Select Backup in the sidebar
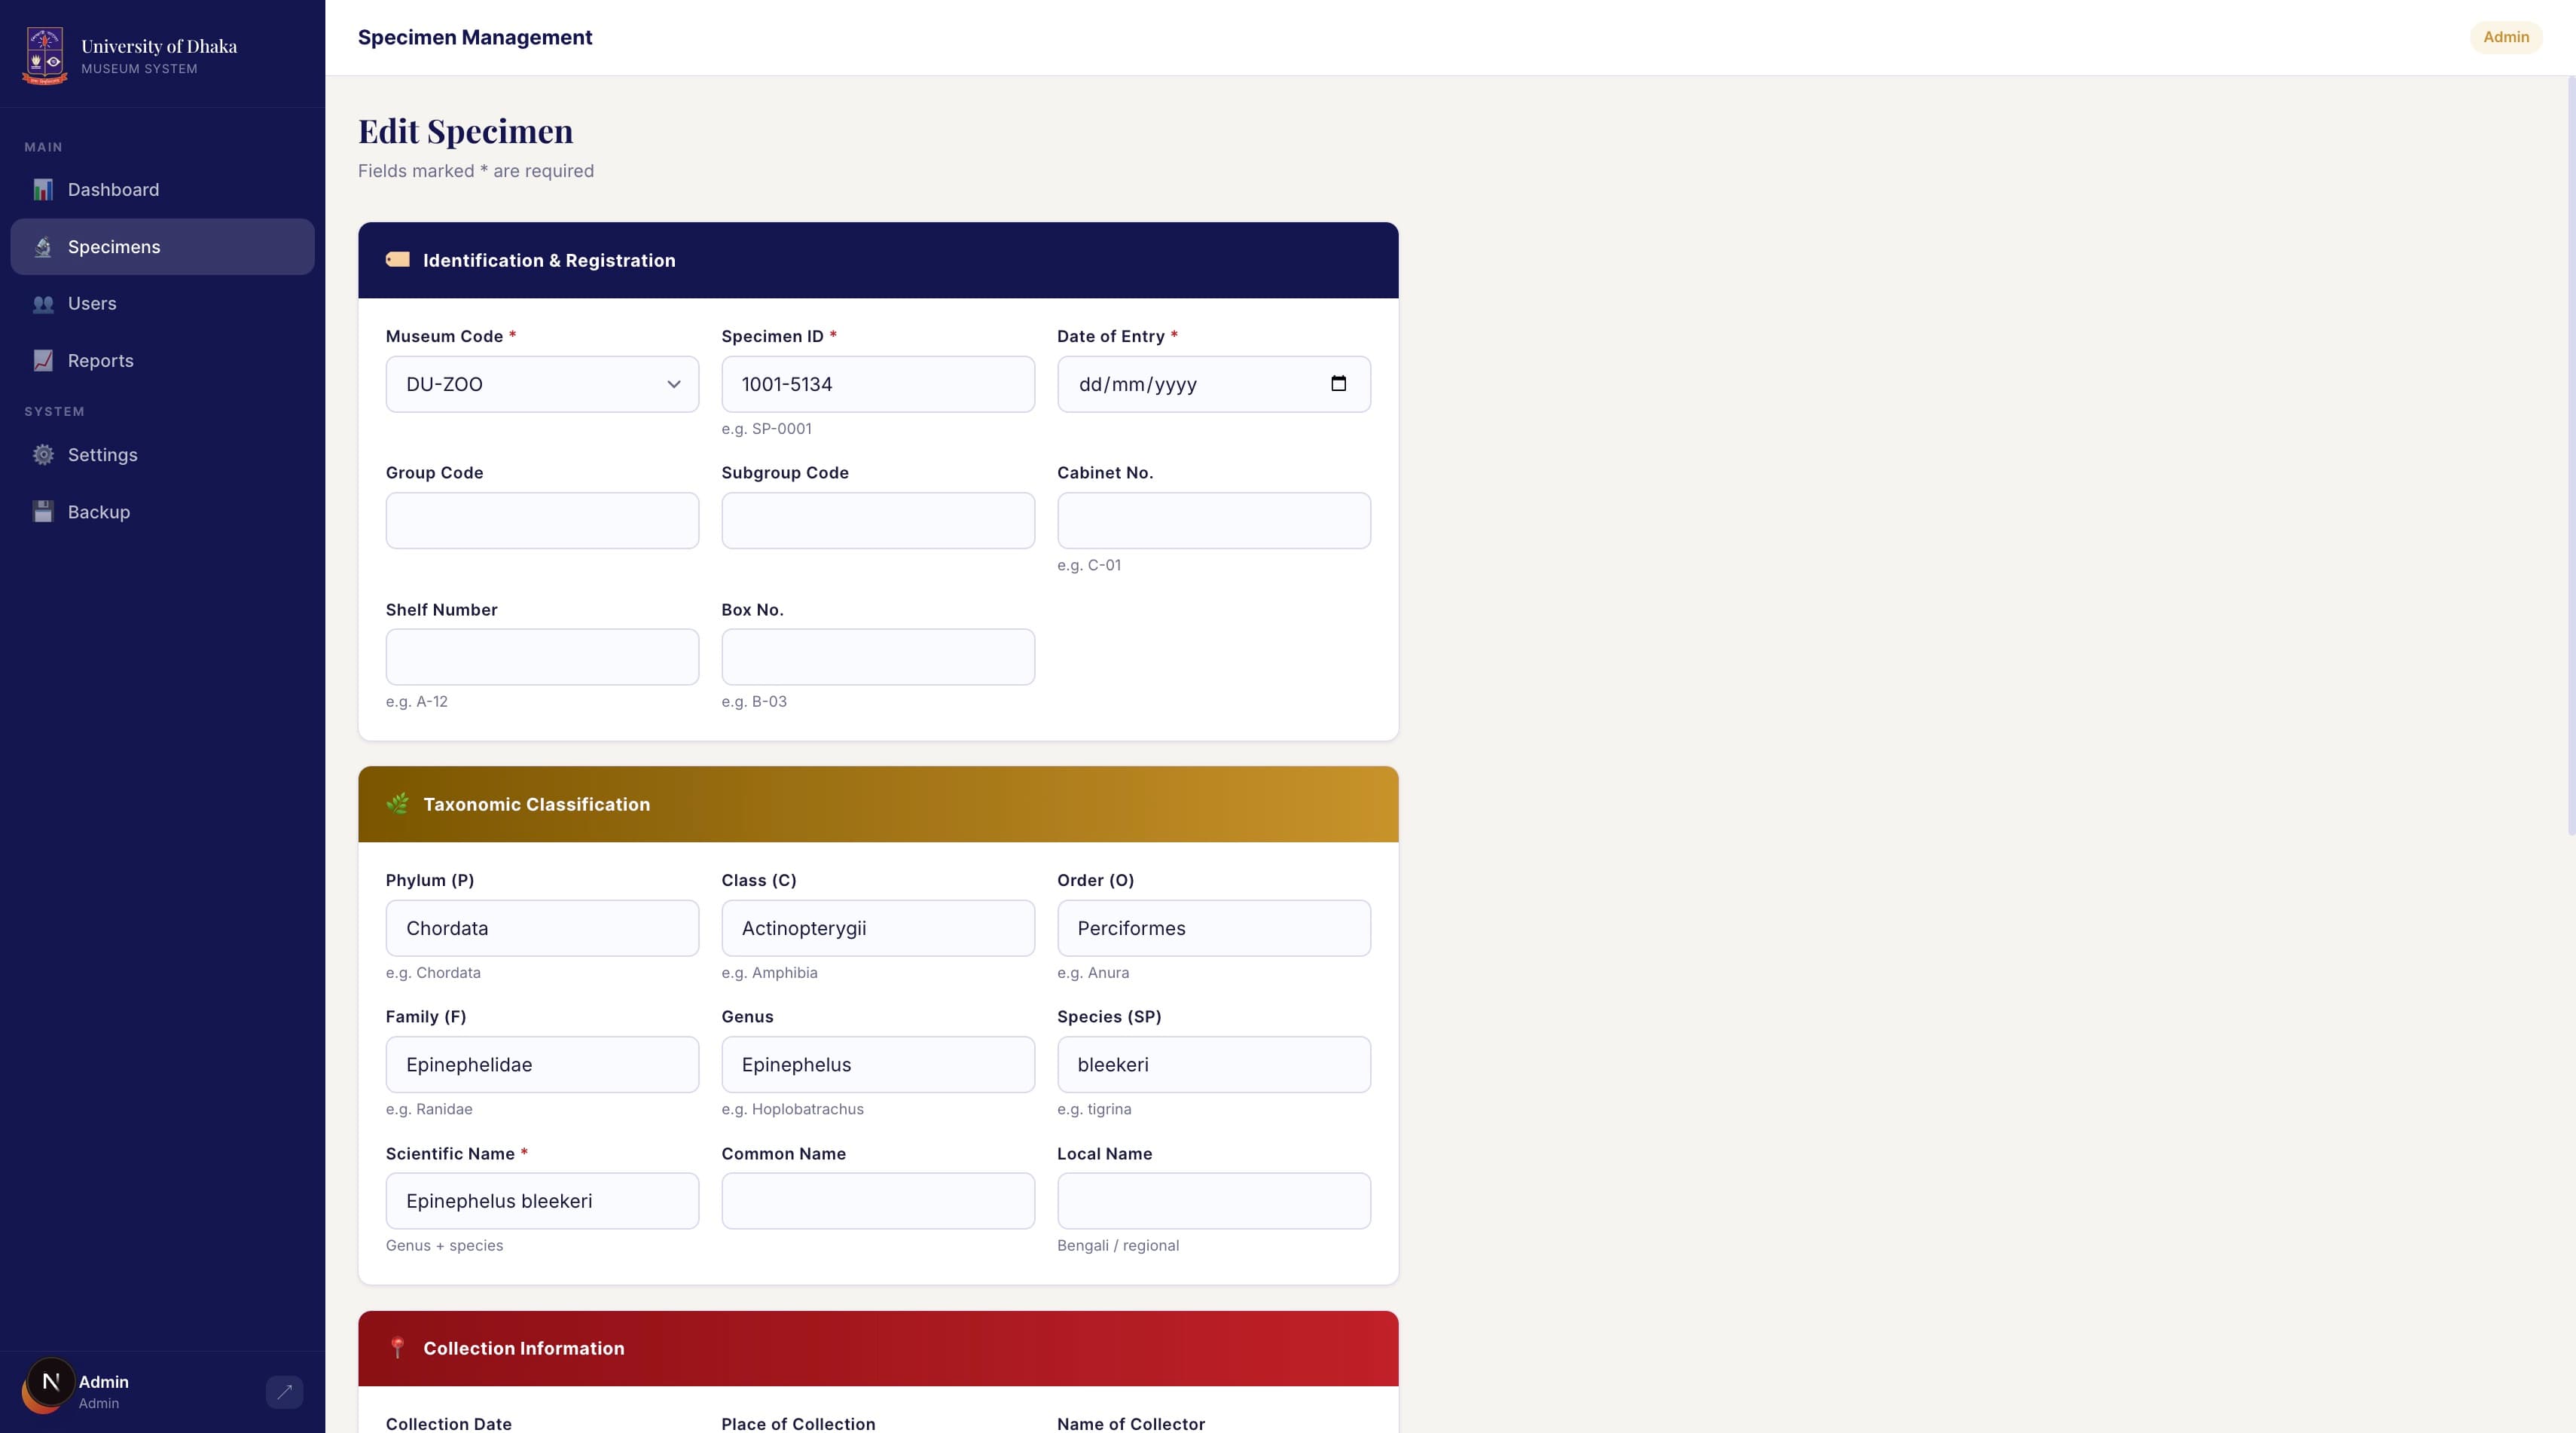The width and height of the screenshot is (2576, 1433). click(162, 512)
